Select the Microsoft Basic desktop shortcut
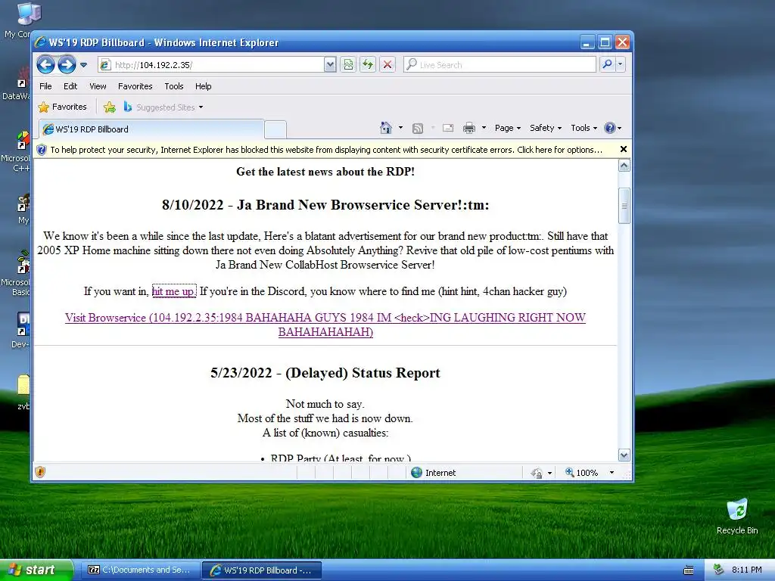The height and width of the screenshot is (581, 775). coord(17,272)
